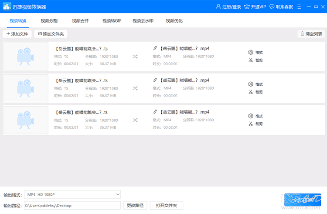Open 裁剪 scissors for the first file

(255, 60)
